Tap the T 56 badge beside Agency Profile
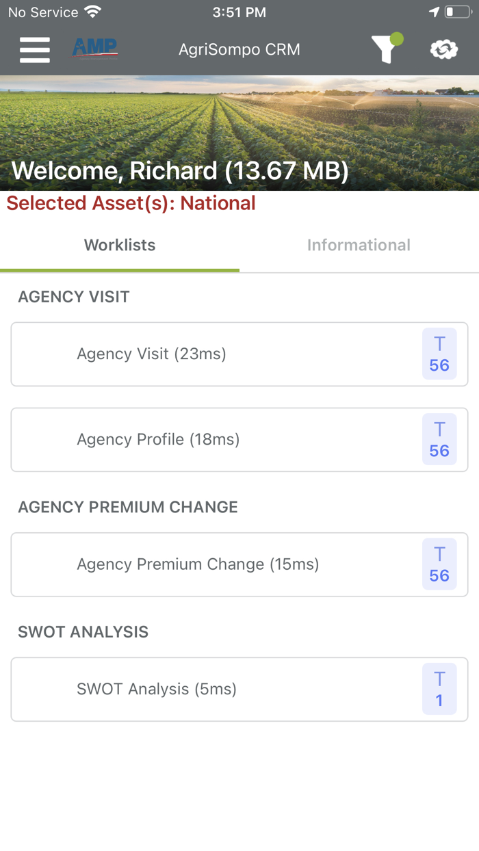Screen dimensions: 479x851 pos(439,439)
